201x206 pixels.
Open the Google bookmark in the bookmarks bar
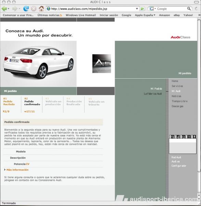[126, 15]
